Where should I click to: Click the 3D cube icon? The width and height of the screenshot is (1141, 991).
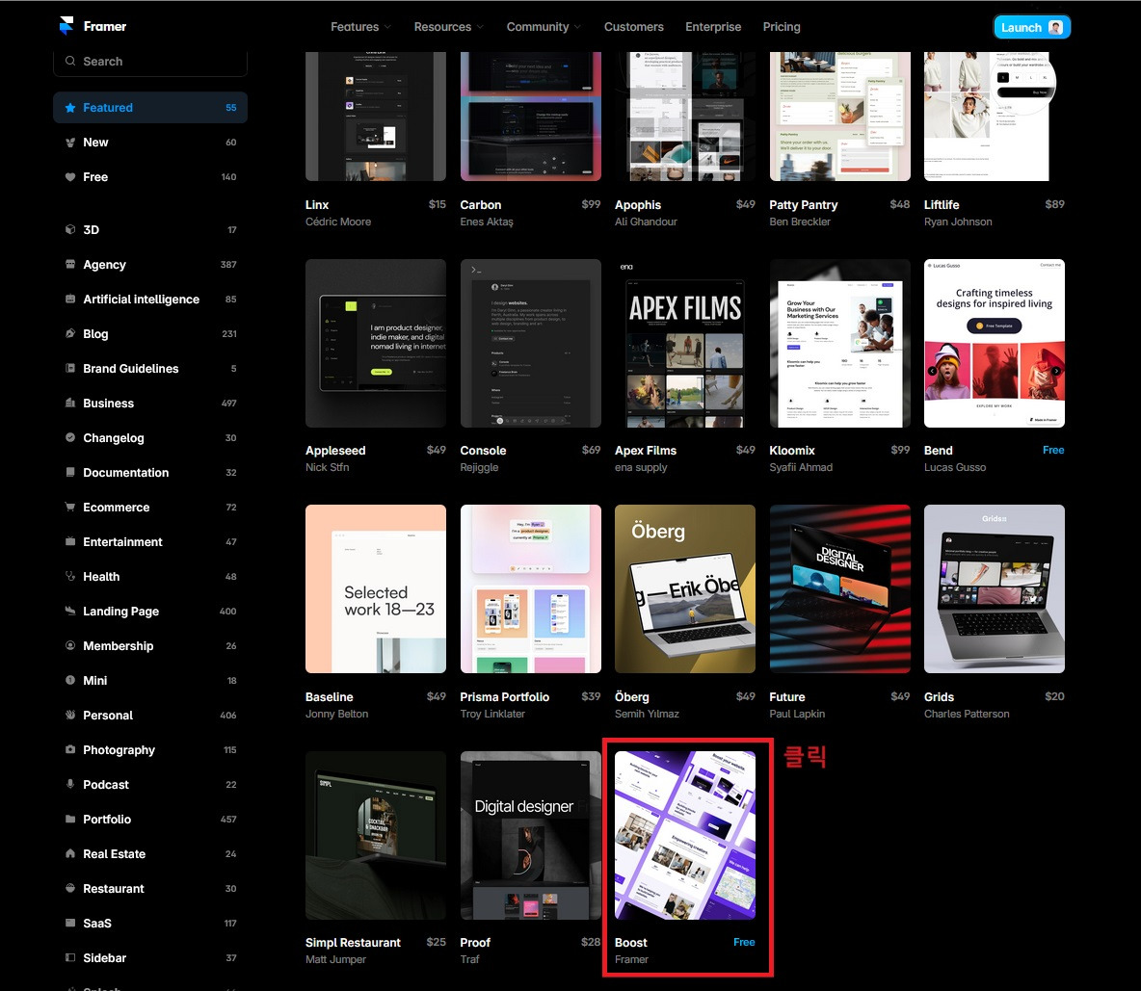coord(69,230)
